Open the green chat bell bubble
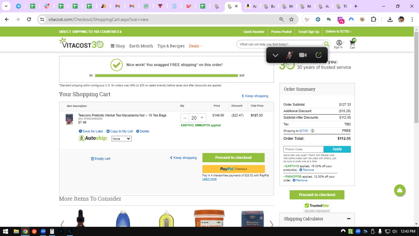The image size is (419, 236). click(x=400, y=191)
